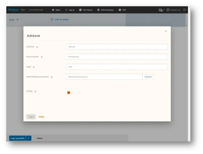This screenshot has height=154, width=203.
Task: Focus the Identifikasjonsnummer text field
Action: [x=104, y=77]
